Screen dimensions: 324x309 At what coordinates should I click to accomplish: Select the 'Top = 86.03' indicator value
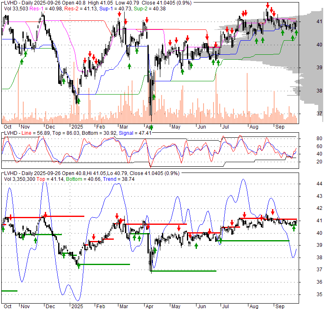(66, 133)
